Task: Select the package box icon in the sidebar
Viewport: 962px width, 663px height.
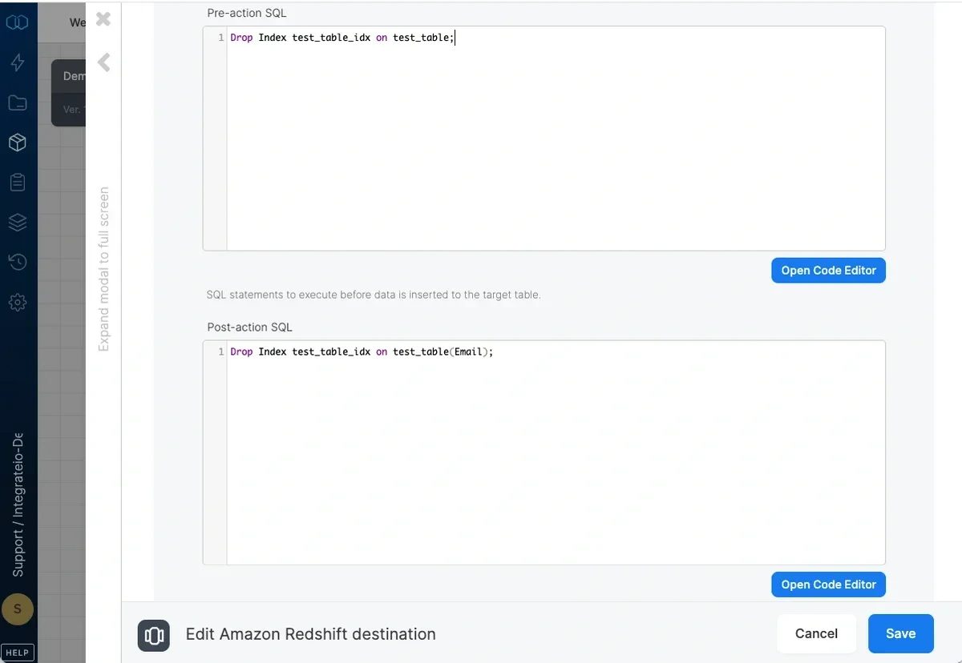Action: click(x=18, y=143)
